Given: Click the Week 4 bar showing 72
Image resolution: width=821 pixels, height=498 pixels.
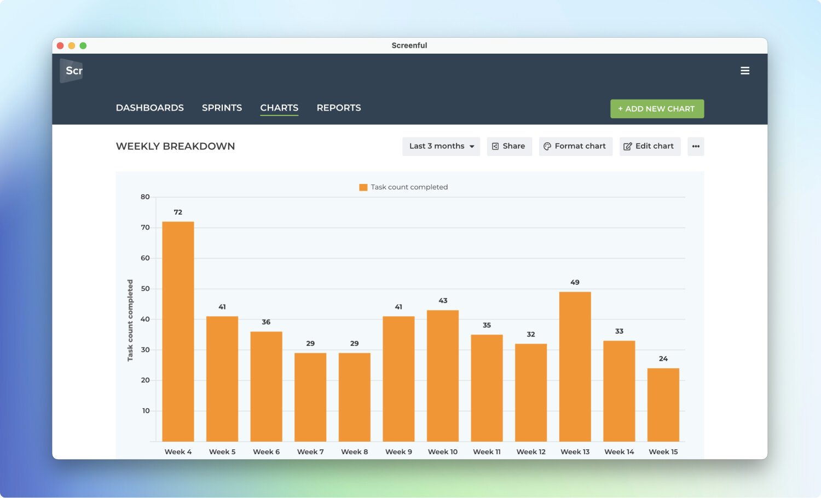Looking at the screenshot, I should point(178,332).
